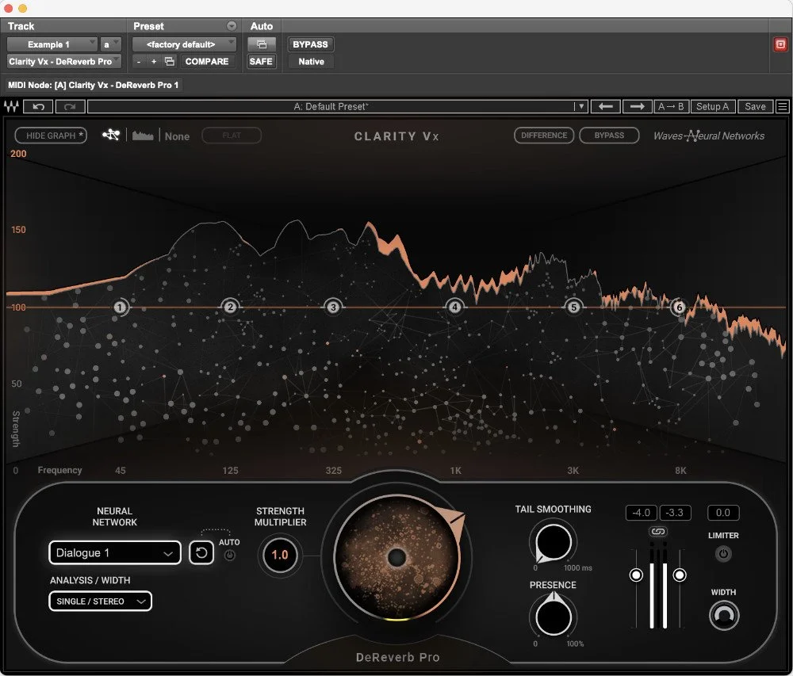This screenshot has height=676, width=793.
Task: Click the -4.0 left level readout
Action: 642,512
